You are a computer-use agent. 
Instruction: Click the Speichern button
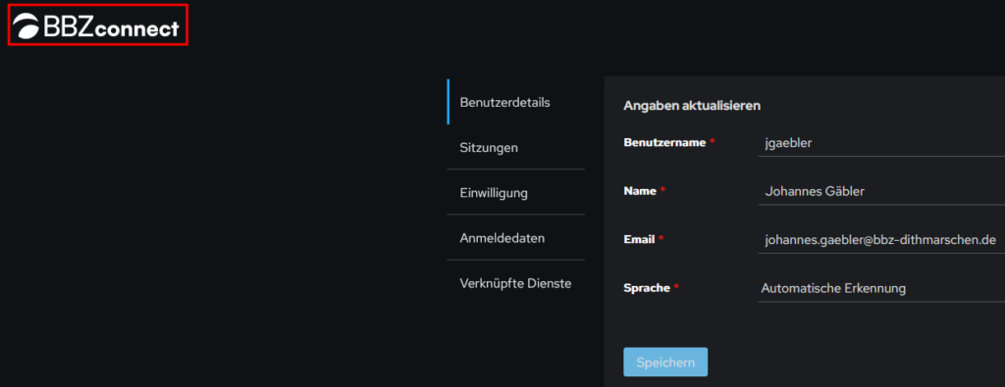[665, 363]
